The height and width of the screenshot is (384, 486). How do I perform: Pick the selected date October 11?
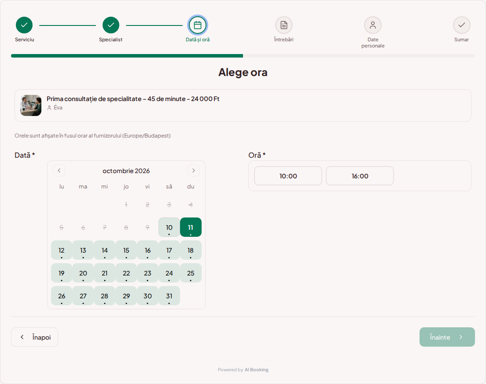[191, 228]
